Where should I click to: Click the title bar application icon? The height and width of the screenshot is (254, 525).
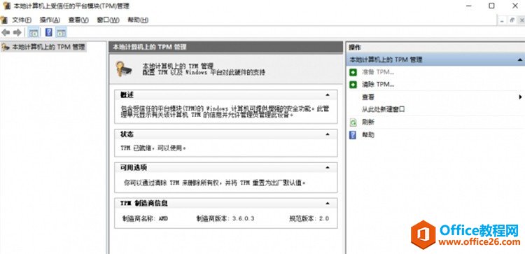pos(6,6)
